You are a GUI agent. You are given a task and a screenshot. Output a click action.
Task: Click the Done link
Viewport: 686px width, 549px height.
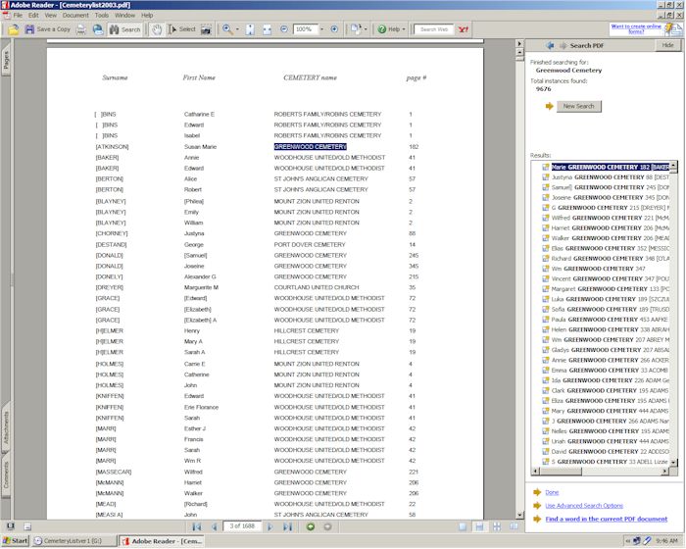click(552, 492)
